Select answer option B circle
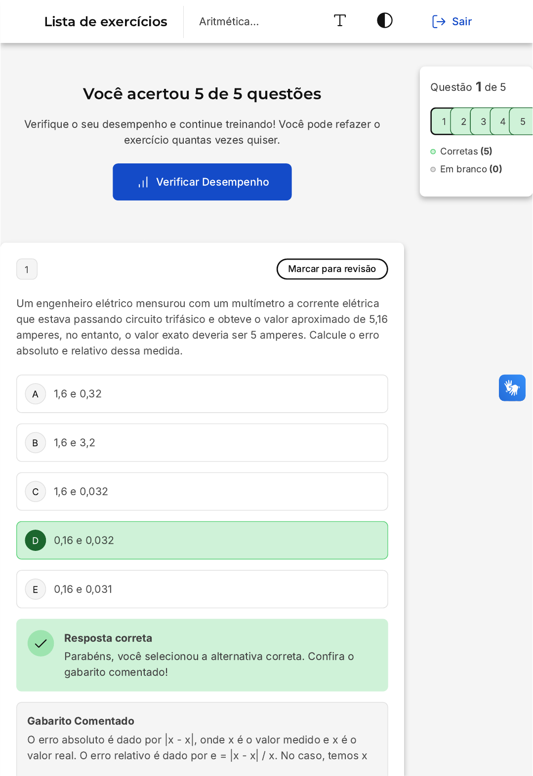 click(36, 443)
